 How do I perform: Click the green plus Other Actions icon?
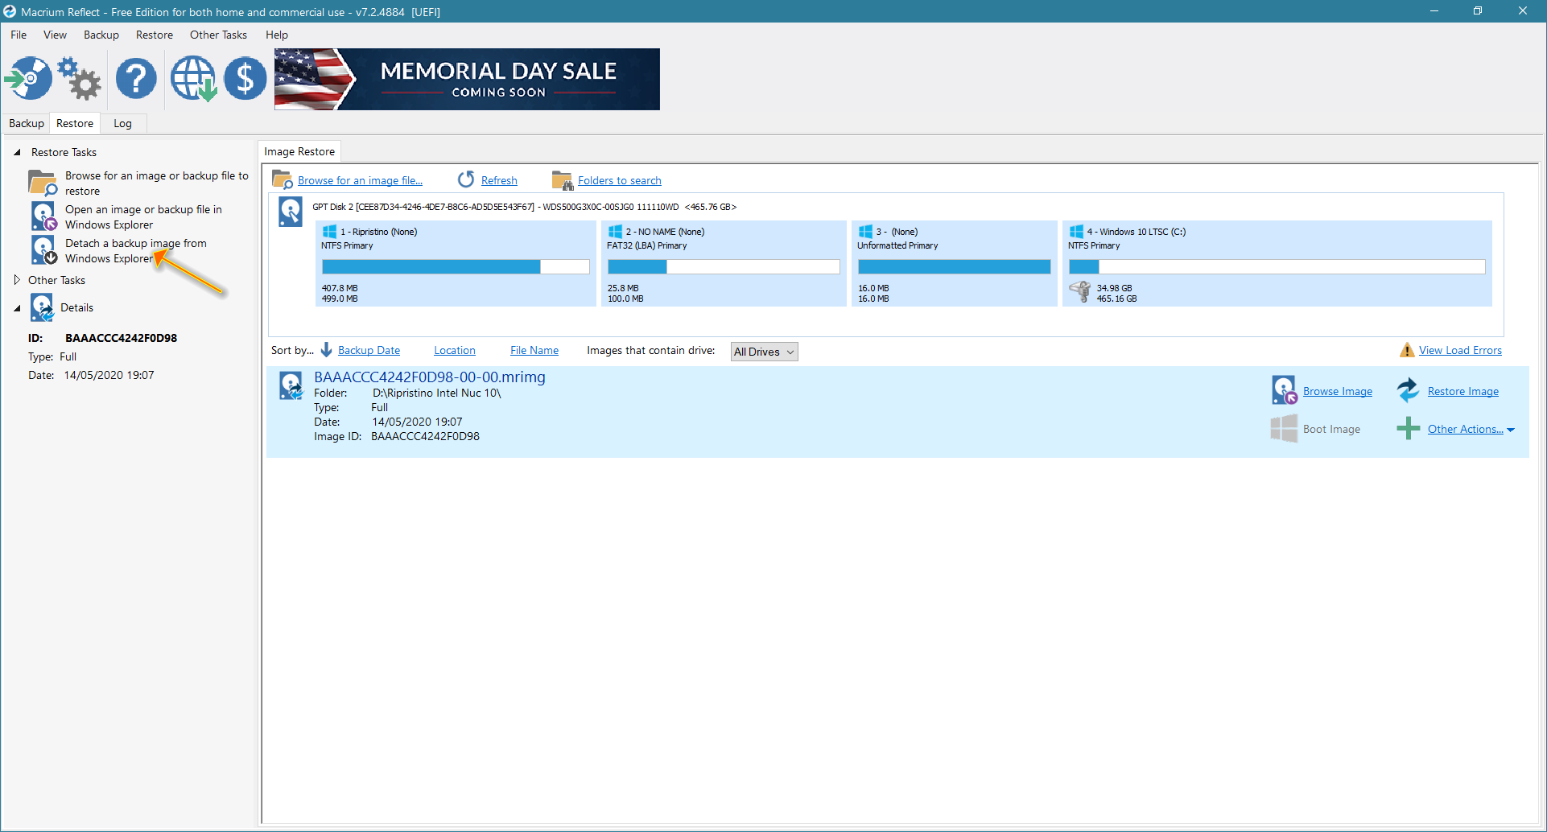pyautogui.click(x=1408, y=428)
